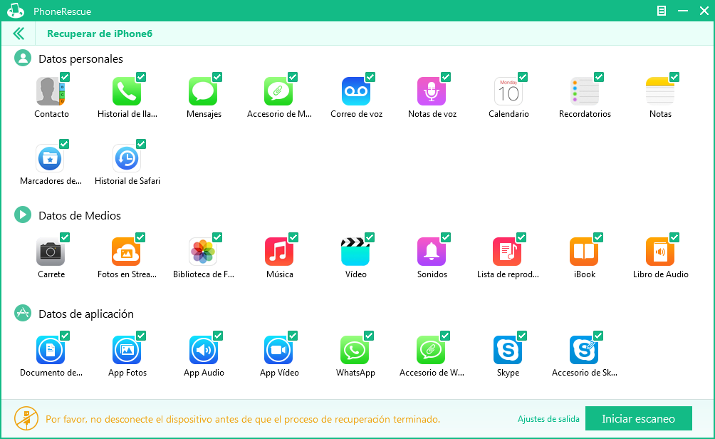This screenshot has width=715, height=439.
Task: Choose the Mensajes speech bubble icon
Action: [203, 91]
